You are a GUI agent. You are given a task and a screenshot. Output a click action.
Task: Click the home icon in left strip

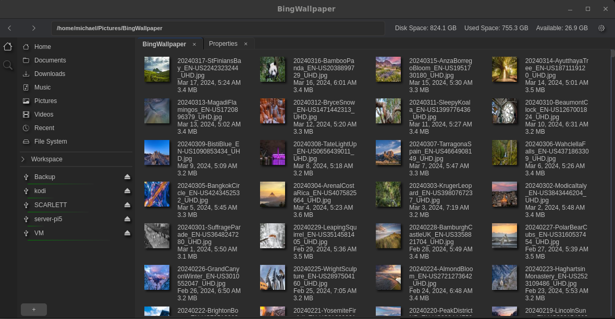(7, 47)
